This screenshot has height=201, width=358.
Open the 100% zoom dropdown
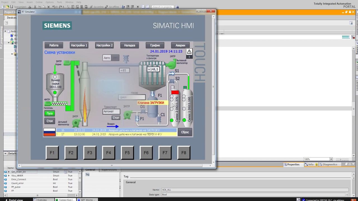tap(331, 159)
